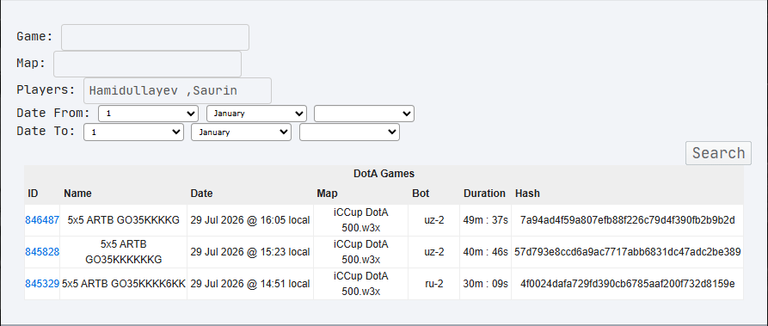The image size is (768, 326).
Task: Click the Game input field
Action: click(155, 37)
